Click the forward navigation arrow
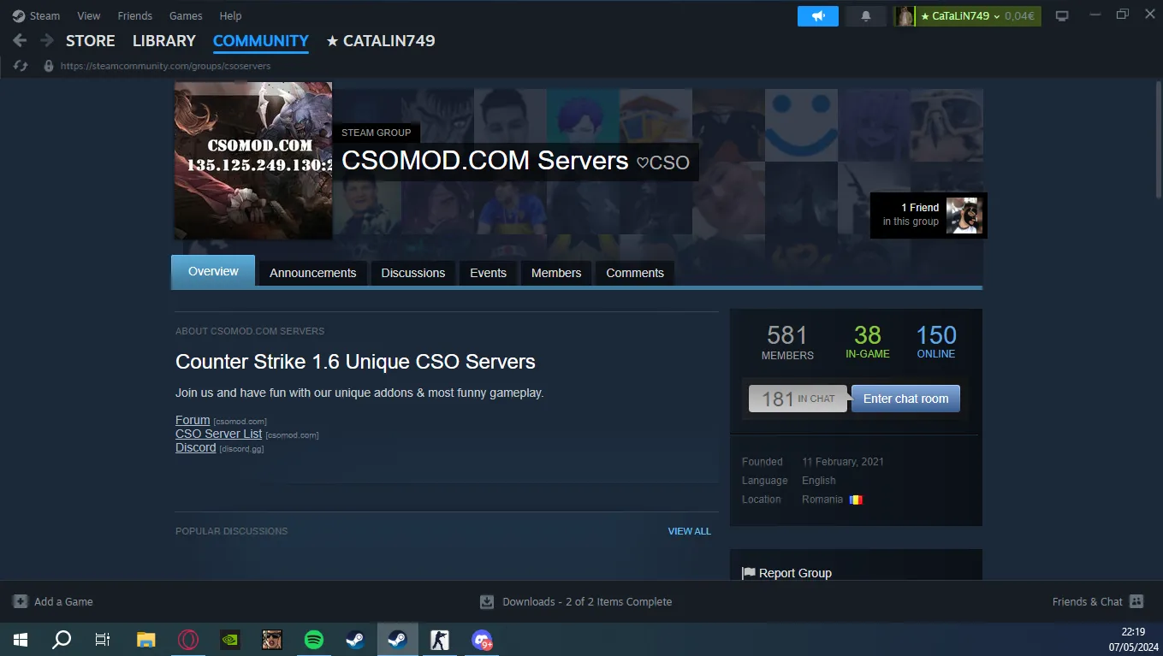 46,41
